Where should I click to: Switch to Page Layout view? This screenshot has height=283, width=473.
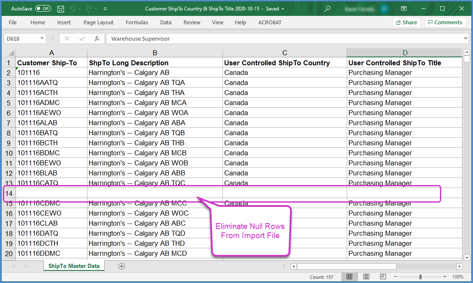coord(366,277)
